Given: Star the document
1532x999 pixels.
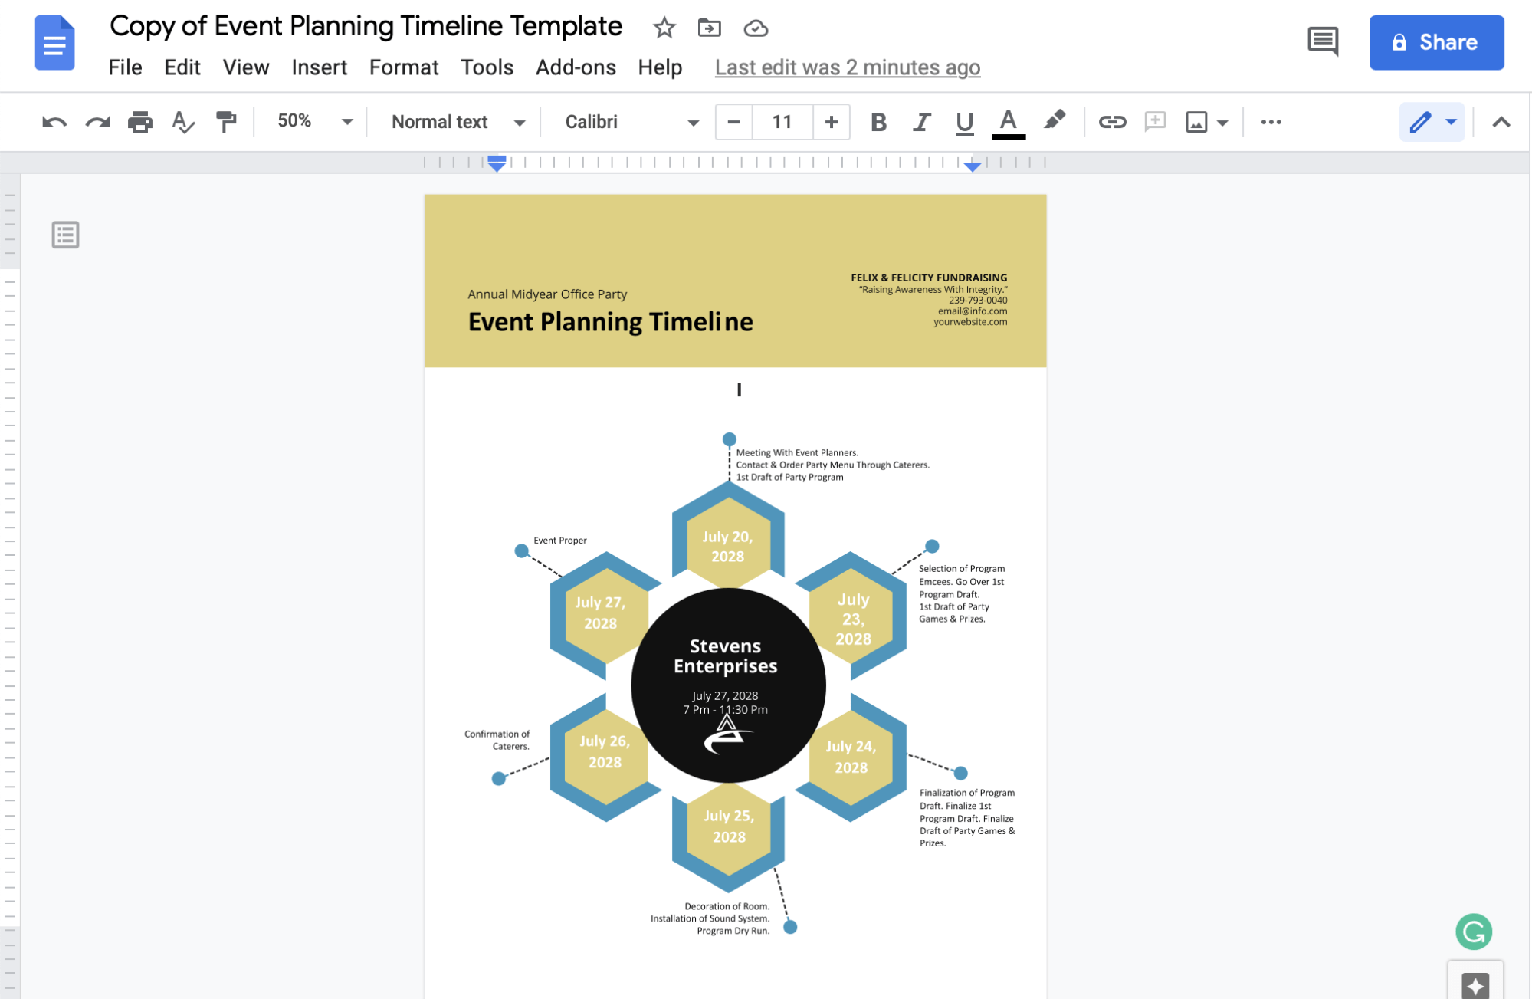Looking at the screenshot, I should [x=664, y=28].
